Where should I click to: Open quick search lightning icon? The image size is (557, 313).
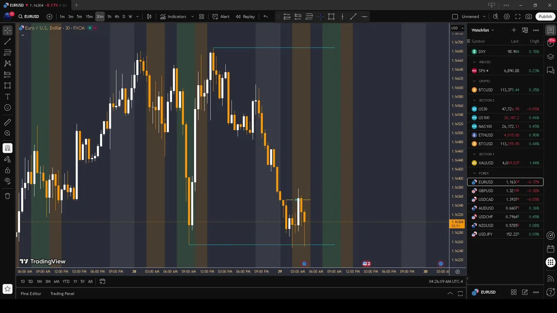[496, 17]
